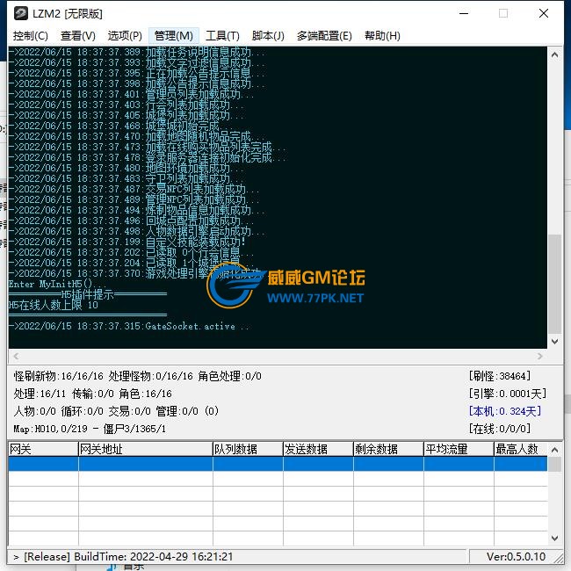Click the [引擎:0.0001天] status text
The image size is (571, 571).
(x=508, y=394)
